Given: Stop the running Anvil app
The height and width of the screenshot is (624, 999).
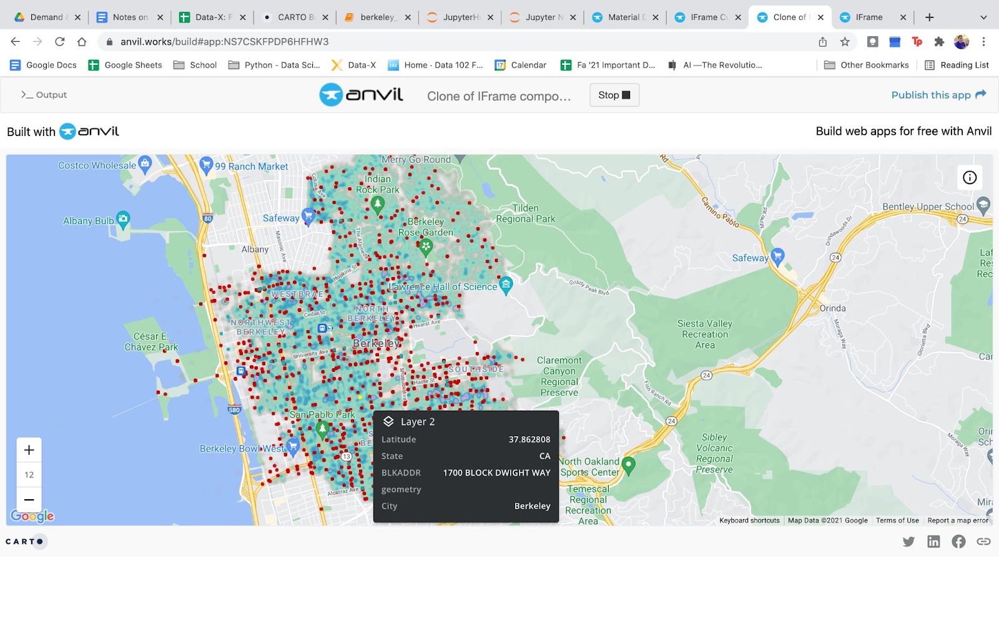Looking at the screenshot, I should [x=614, y=95].
